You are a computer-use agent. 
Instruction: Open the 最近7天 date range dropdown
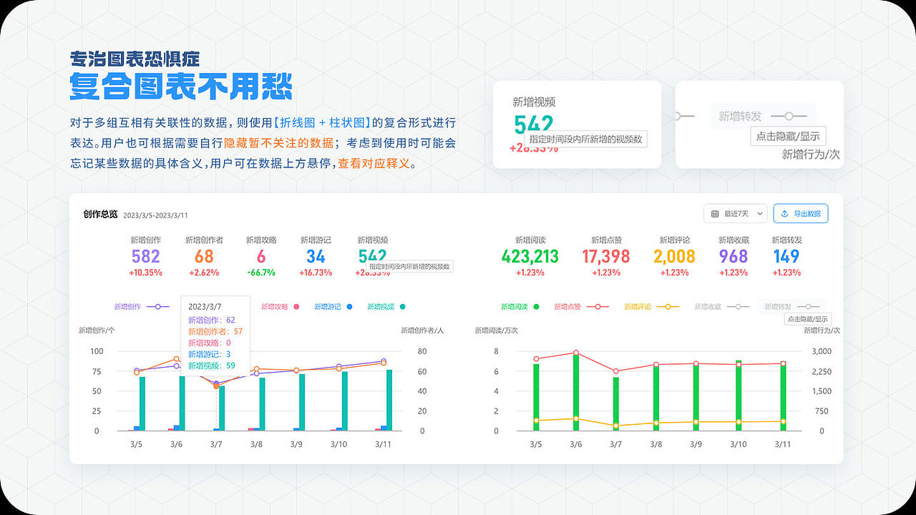click(735, 213)
